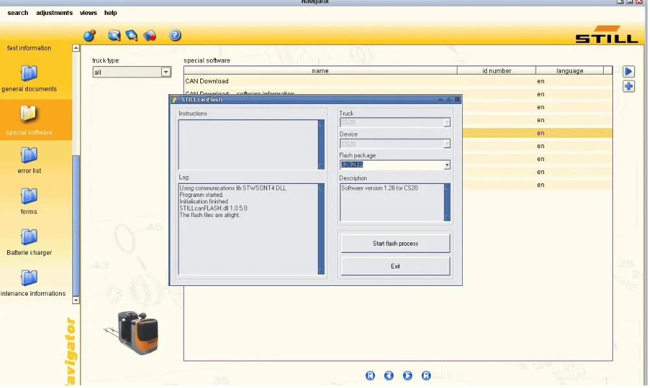This screenshot has height=388, width=650.
Task: Open the adjustments menu
Action: click(55, 13)
